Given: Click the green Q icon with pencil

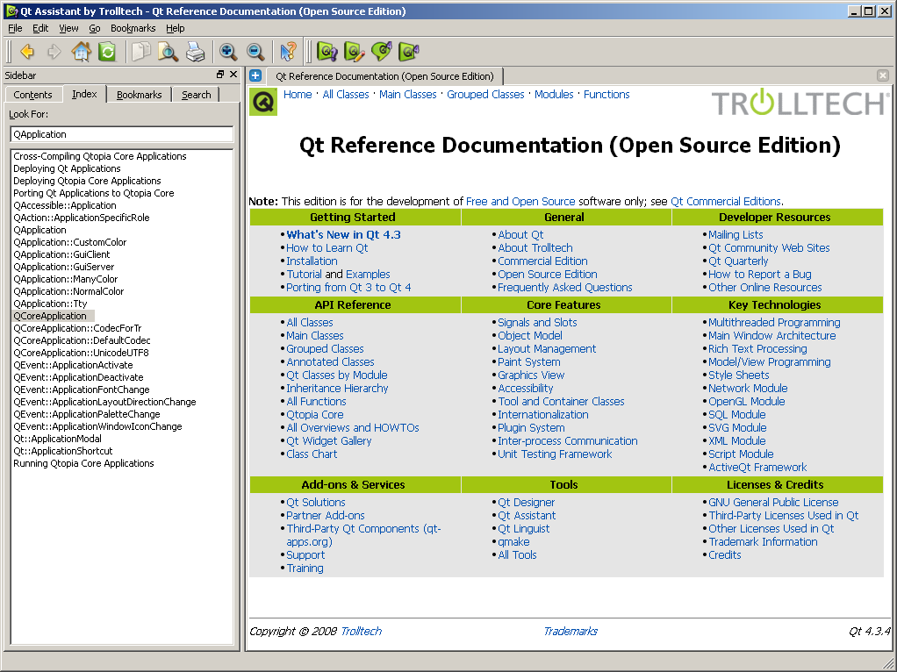Looking at the screenshot, I should [x=355, y=52].
